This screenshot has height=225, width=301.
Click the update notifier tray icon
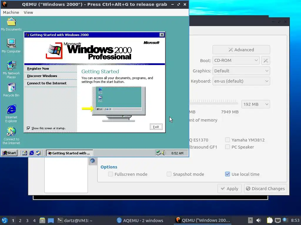[x=285, y=220]
